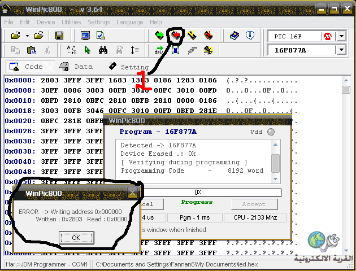The image size is (356, 271).
Task: Open the Language menu
Action: click(x=129, y=22)
